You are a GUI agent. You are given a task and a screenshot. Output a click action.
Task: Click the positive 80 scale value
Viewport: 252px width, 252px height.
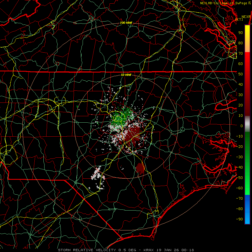coord(241,43)
